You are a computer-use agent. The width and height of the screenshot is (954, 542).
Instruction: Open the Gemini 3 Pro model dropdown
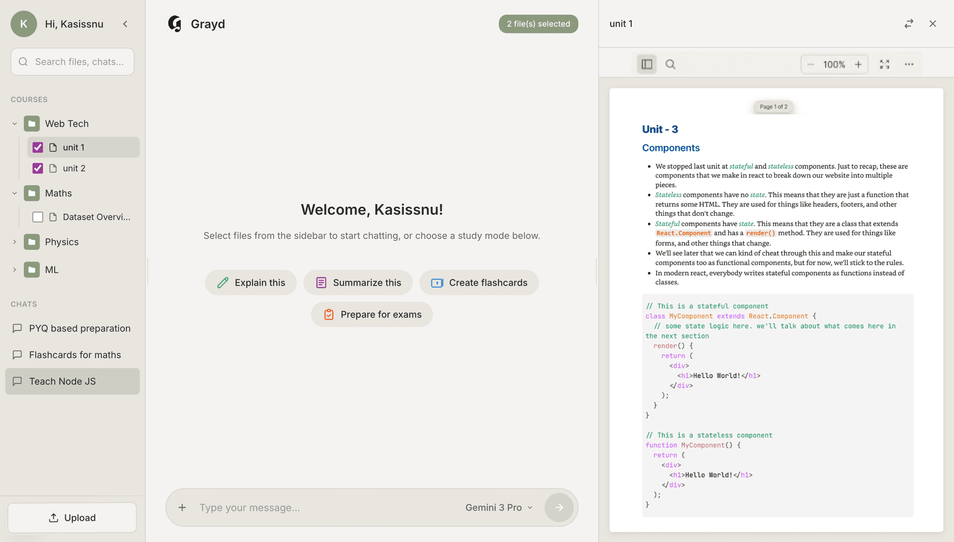point(499,507)
